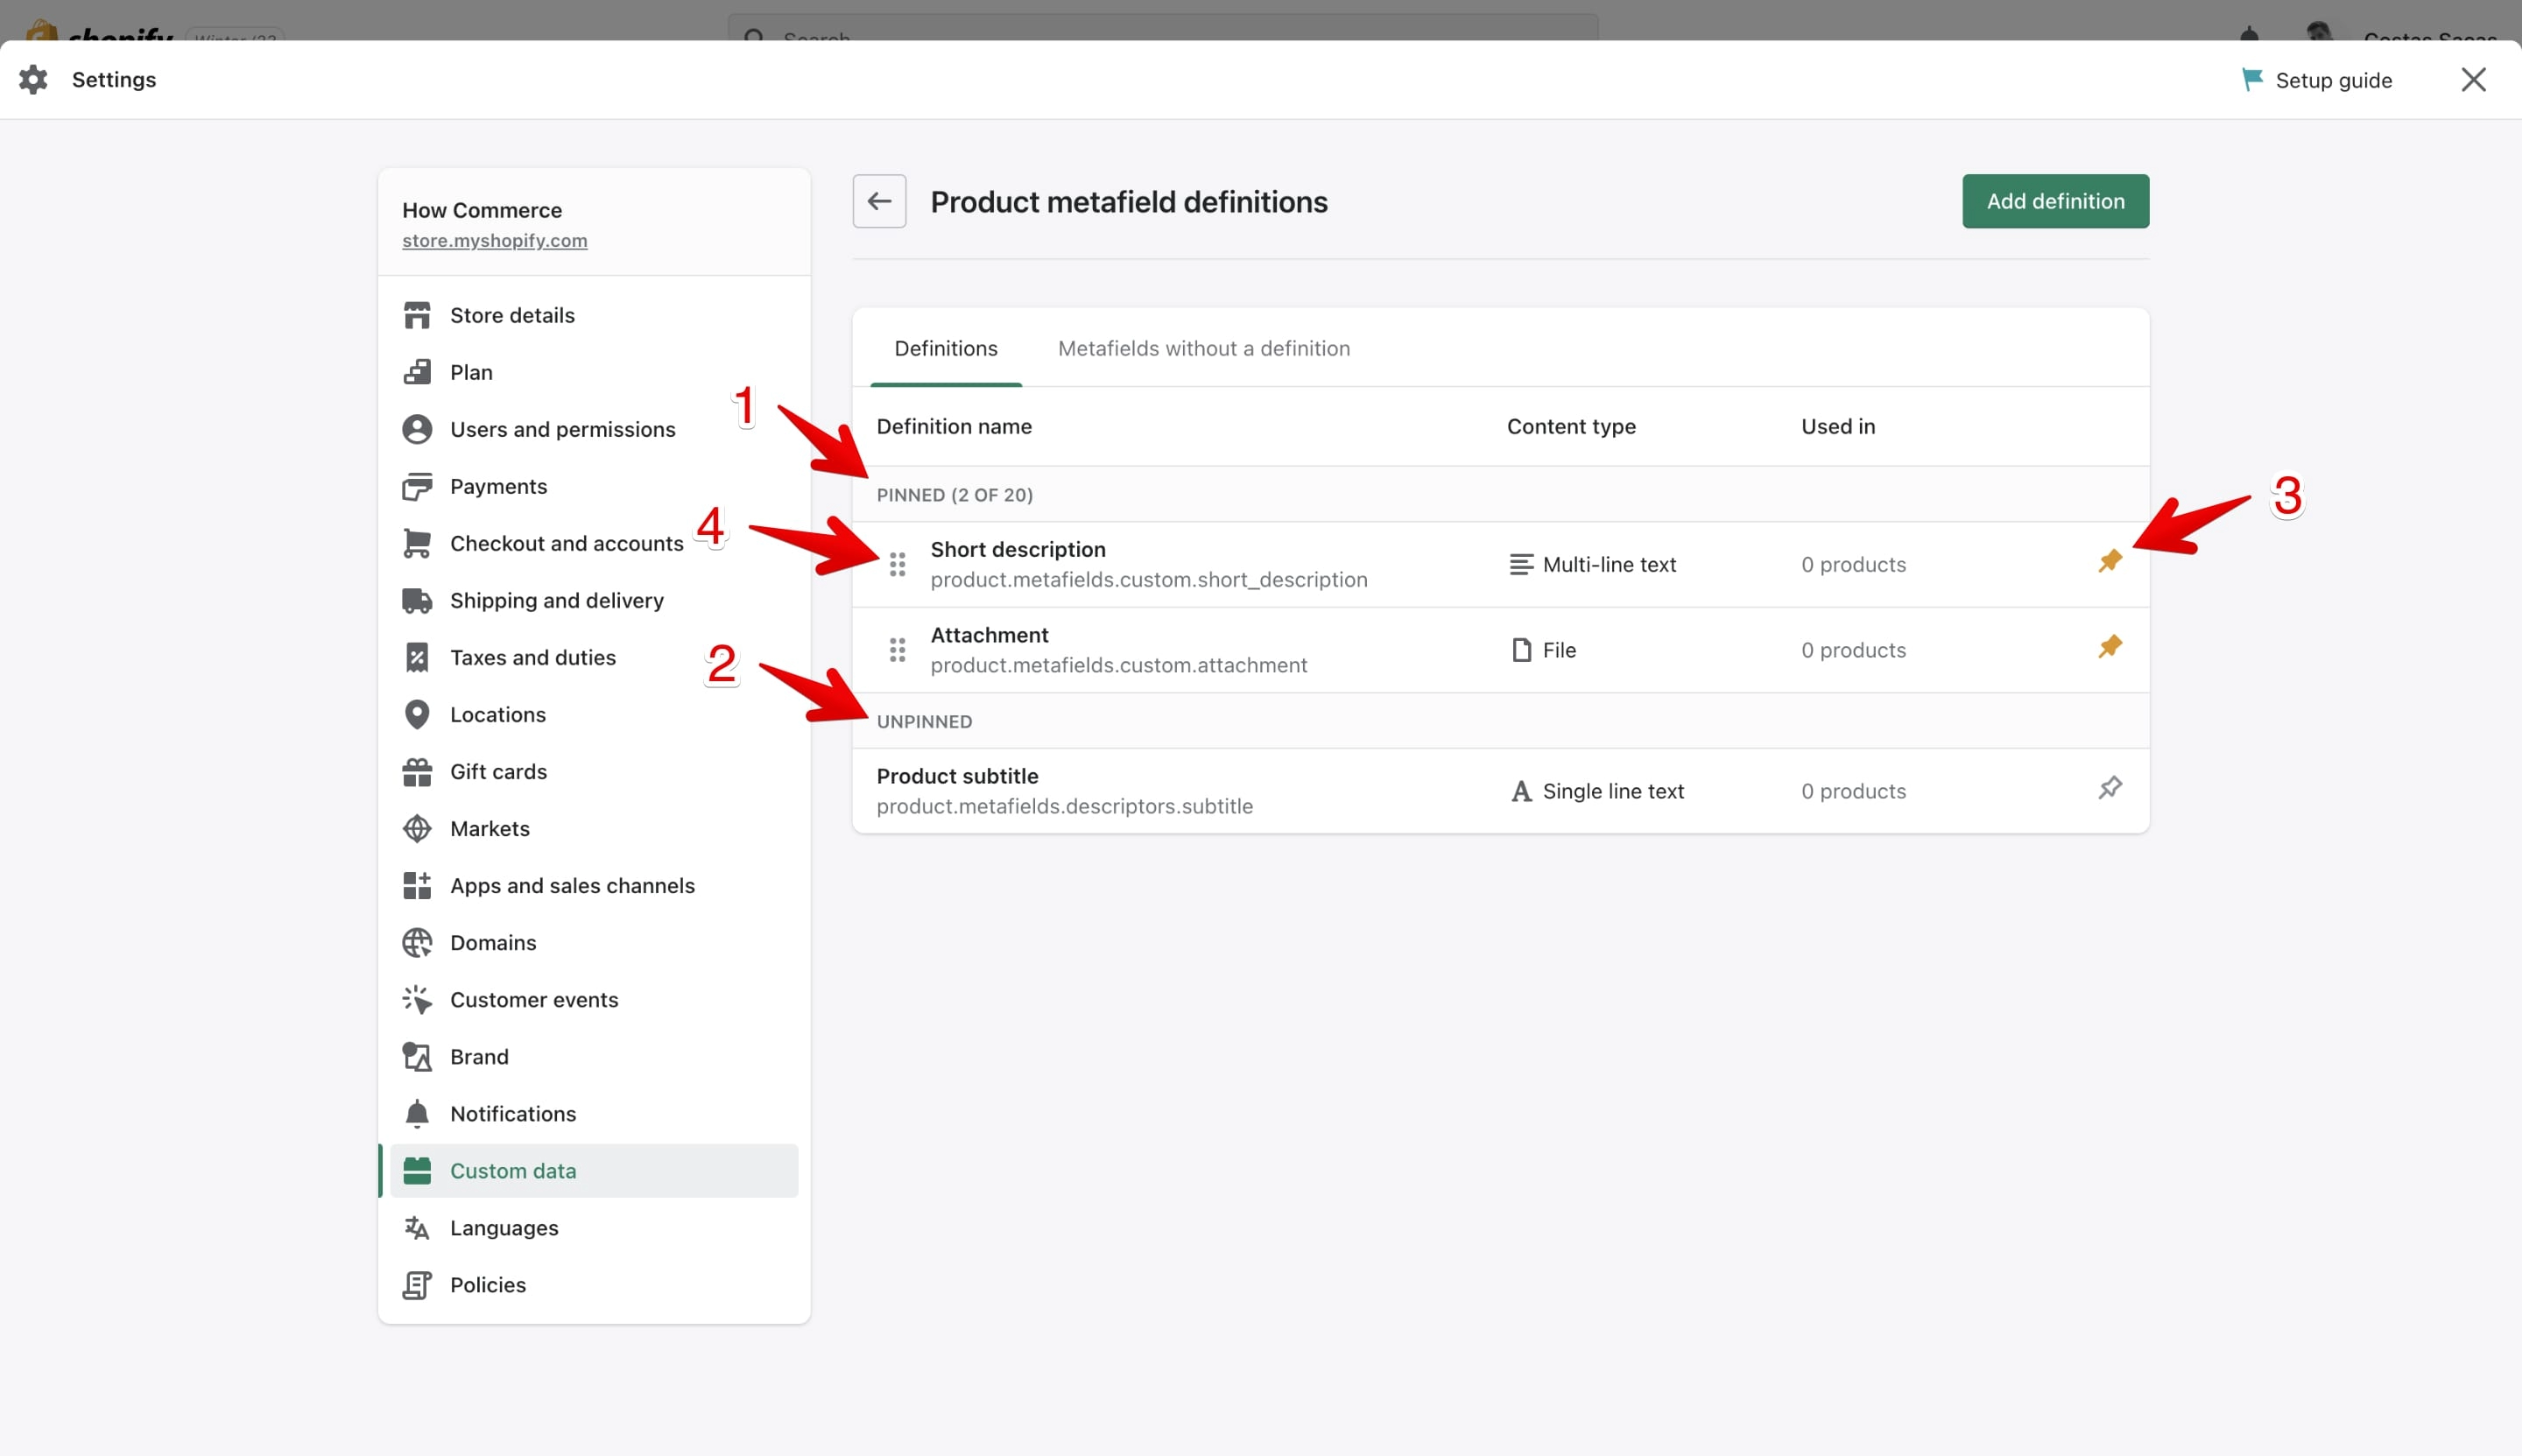Unpin the Short description metafield
This screenshot has width=2522, height=1456.
(x=2110, y=561)
